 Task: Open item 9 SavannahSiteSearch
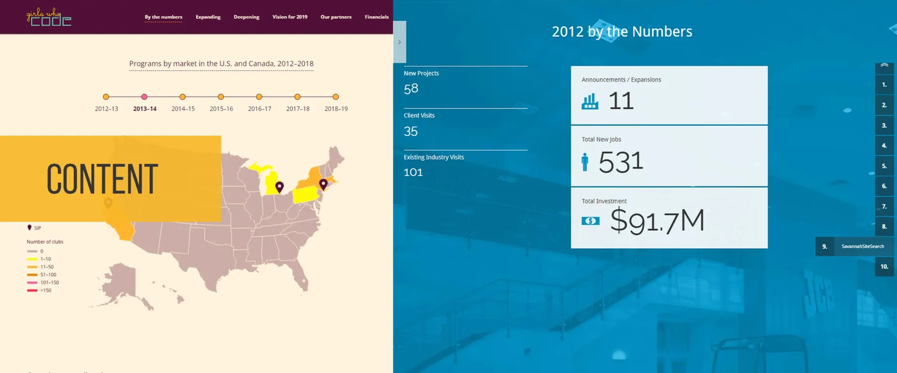(854, 246)
